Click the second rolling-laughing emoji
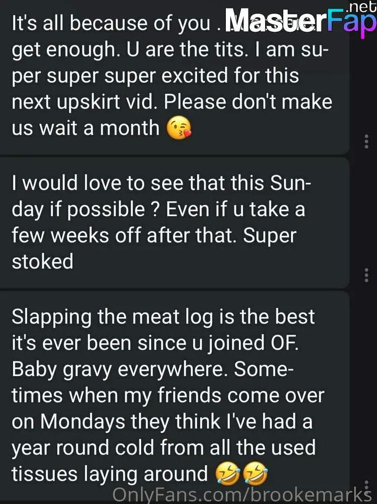The width and height of the screenshot is (377, 504). [x=255, y=473]
